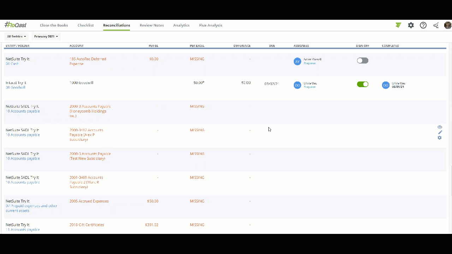The width and height of the screenshot is (452, 254).
Task: Open the paper plane announcements icon
Action: 436,25
